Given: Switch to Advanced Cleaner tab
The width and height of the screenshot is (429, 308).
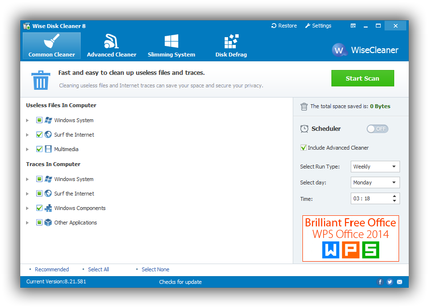Looking at the screenshot, I should 111,46.
